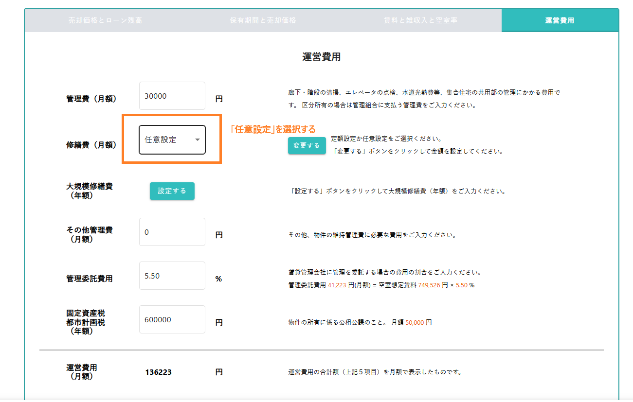Click the arrow icon in 修繕費 dropdown

coord(197,140)
